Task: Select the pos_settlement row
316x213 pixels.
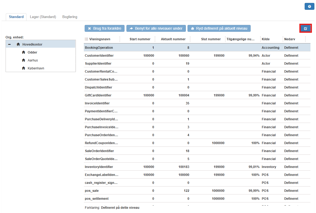Action: tap(197, 199)
